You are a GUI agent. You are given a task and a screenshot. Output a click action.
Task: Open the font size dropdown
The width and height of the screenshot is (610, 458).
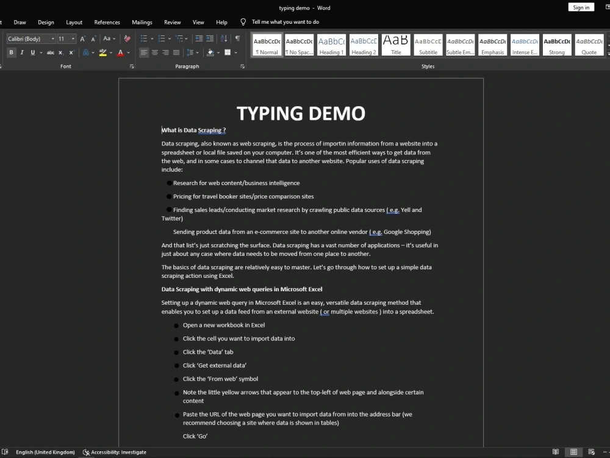73,39
